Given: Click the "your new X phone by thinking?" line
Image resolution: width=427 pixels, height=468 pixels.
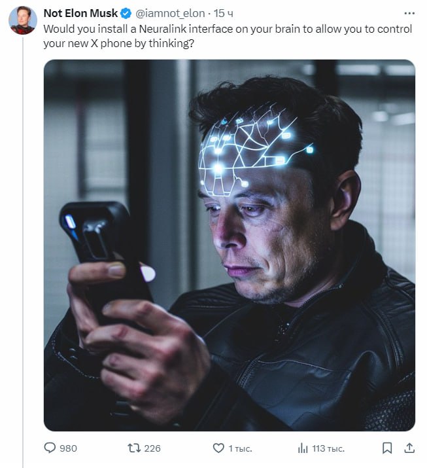Looking at the screenshot, I should tap(118, 44).
